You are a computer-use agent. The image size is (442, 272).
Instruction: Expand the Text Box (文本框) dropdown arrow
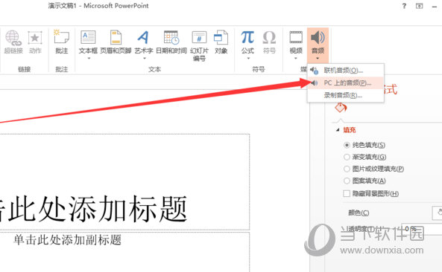pos(89,59)
